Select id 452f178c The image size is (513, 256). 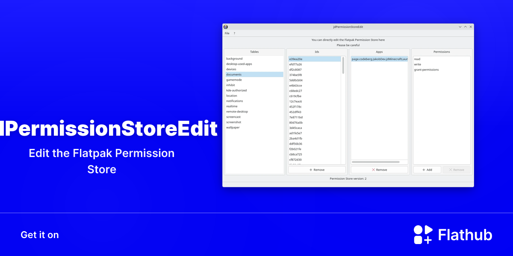pos(315,107)
